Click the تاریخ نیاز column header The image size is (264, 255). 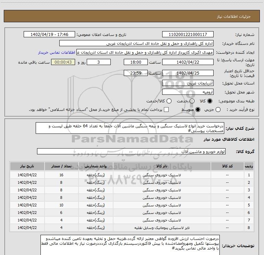(x=27, y=166)
